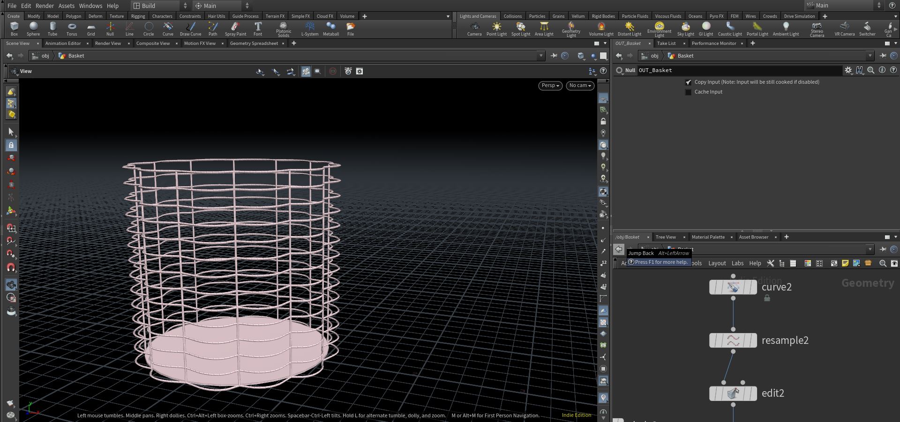Select the Font shelf tool
Screen dimensions: 900x422
pos(258,29)
